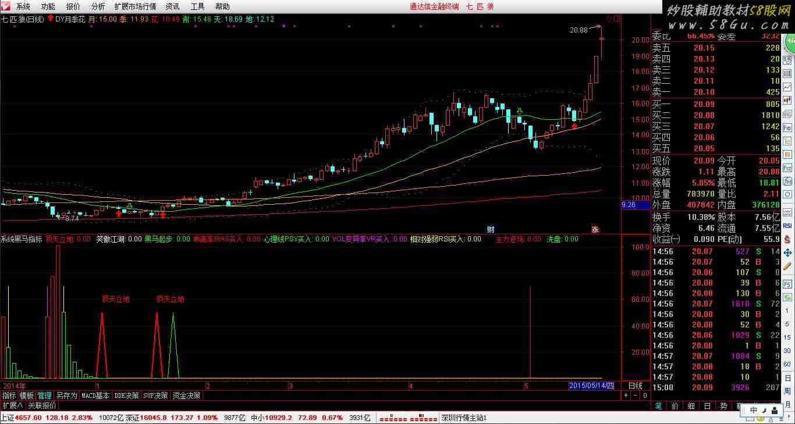Click the 深证 index value 16045.8
Image resolution: width=795 pixels, height=424 pixels.
[x=154, y=418]
